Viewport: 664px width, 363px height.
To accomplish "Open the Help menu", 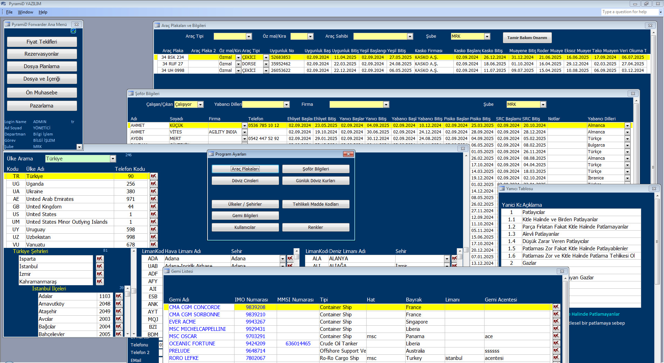I will click(x=43, y=12).
